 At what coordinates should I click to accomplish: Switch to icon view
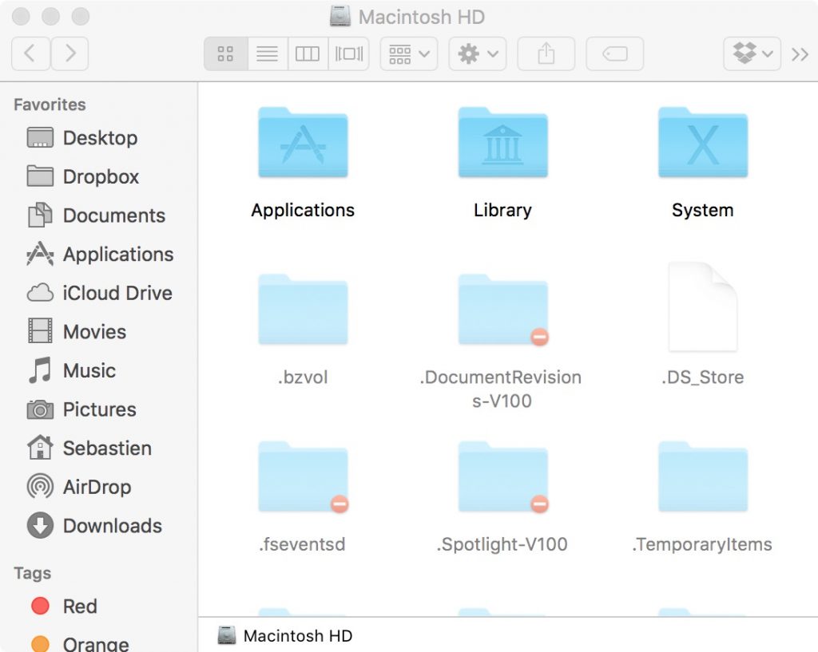[x=225, y=53]
